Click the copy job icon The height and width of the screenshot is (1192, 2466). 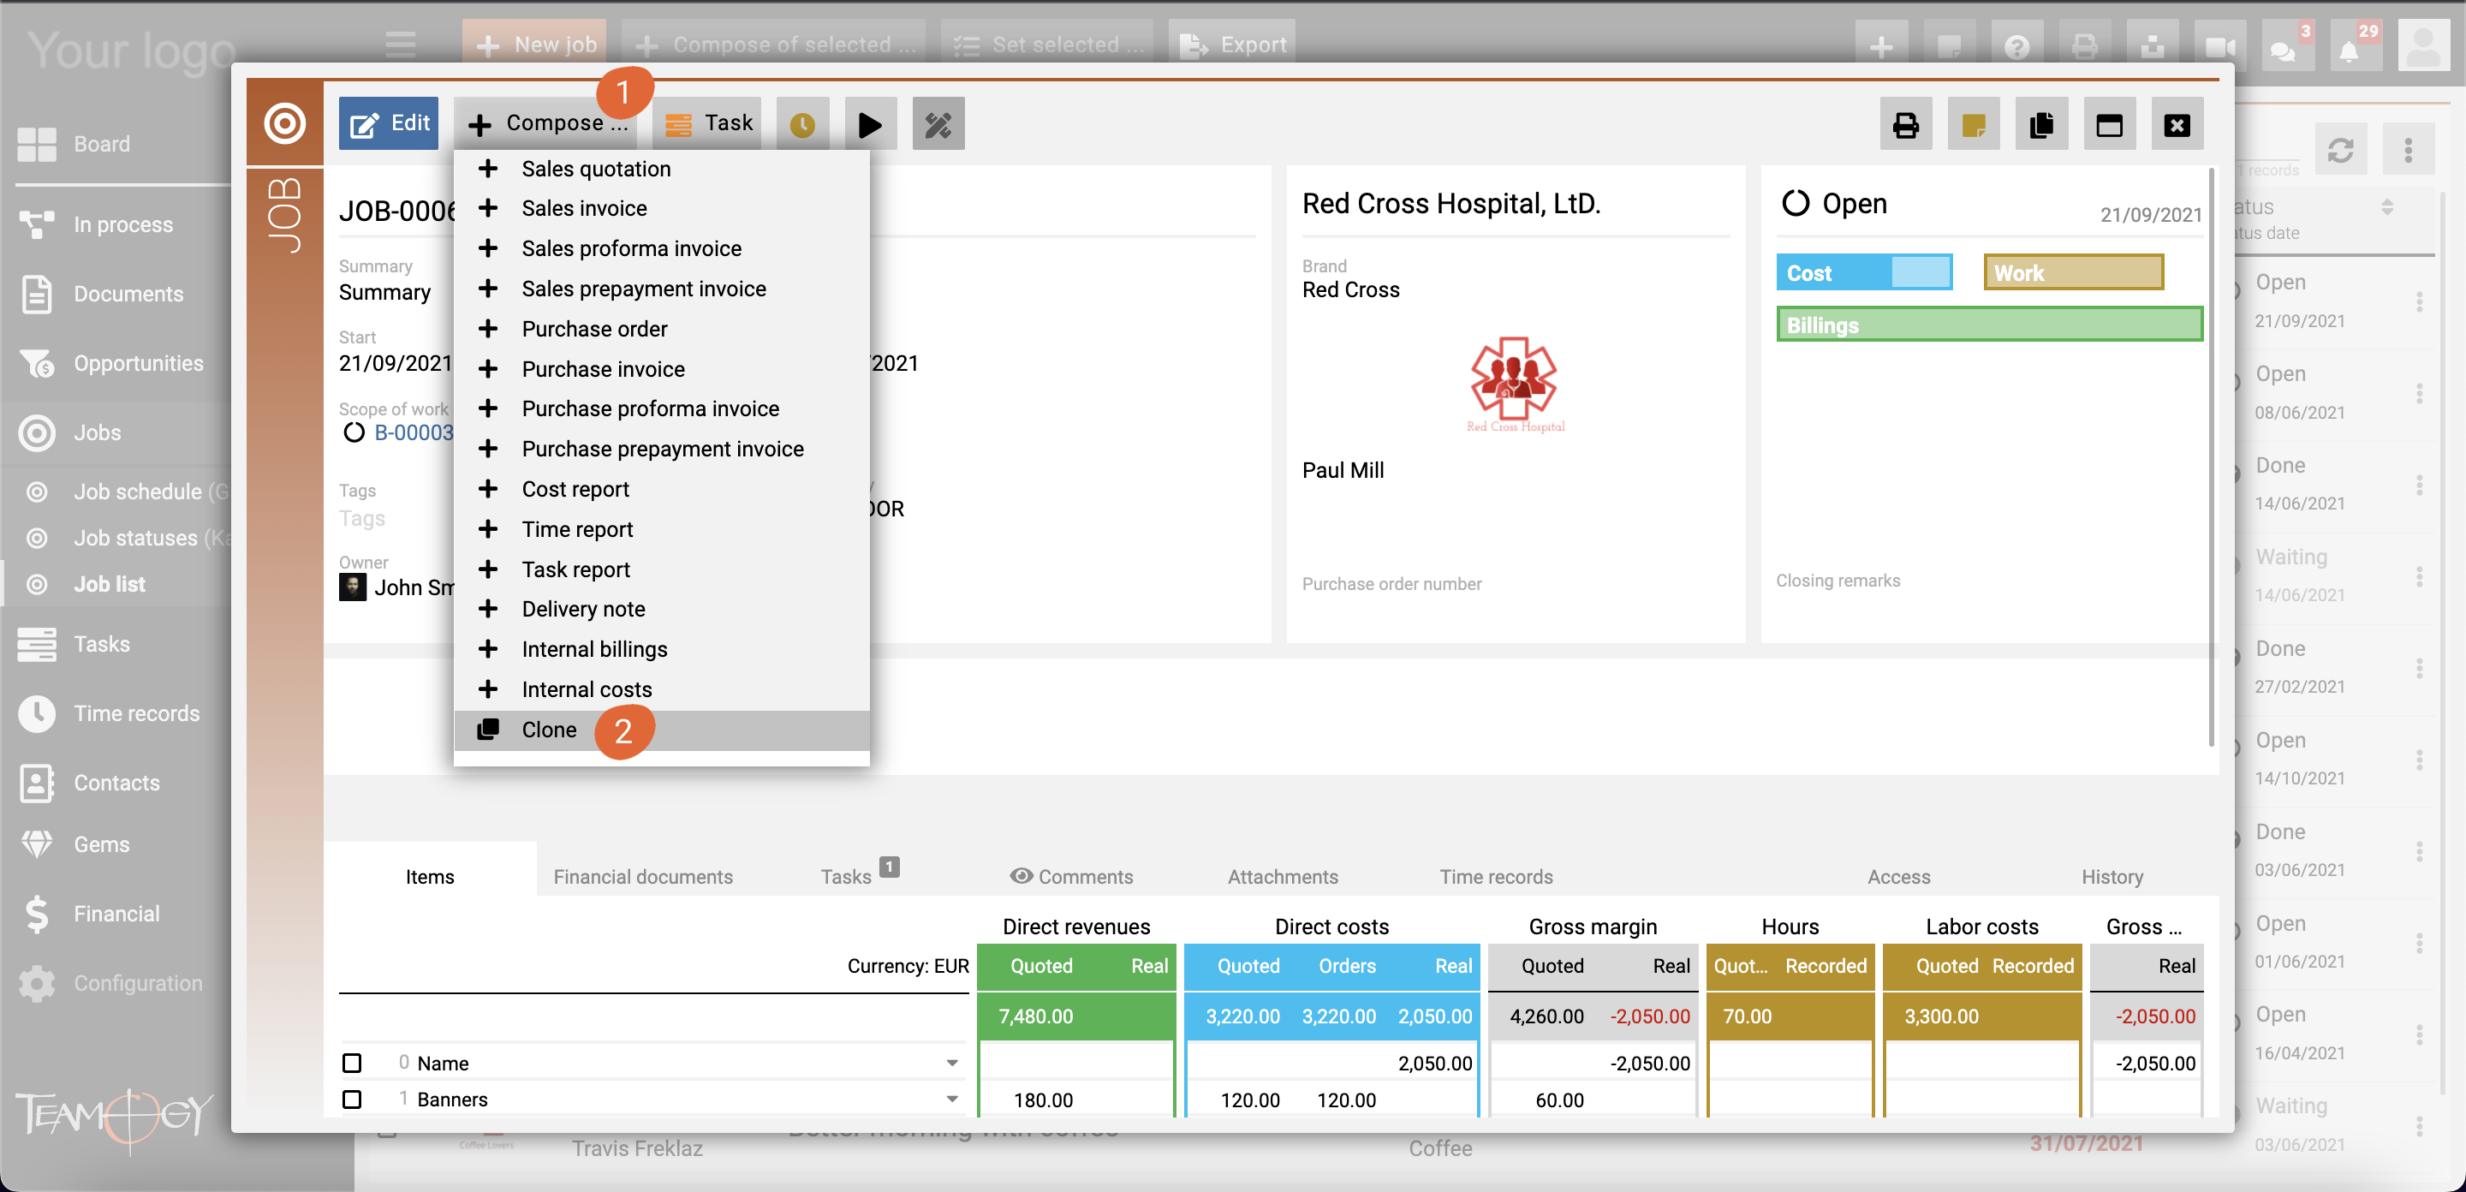2041,124
